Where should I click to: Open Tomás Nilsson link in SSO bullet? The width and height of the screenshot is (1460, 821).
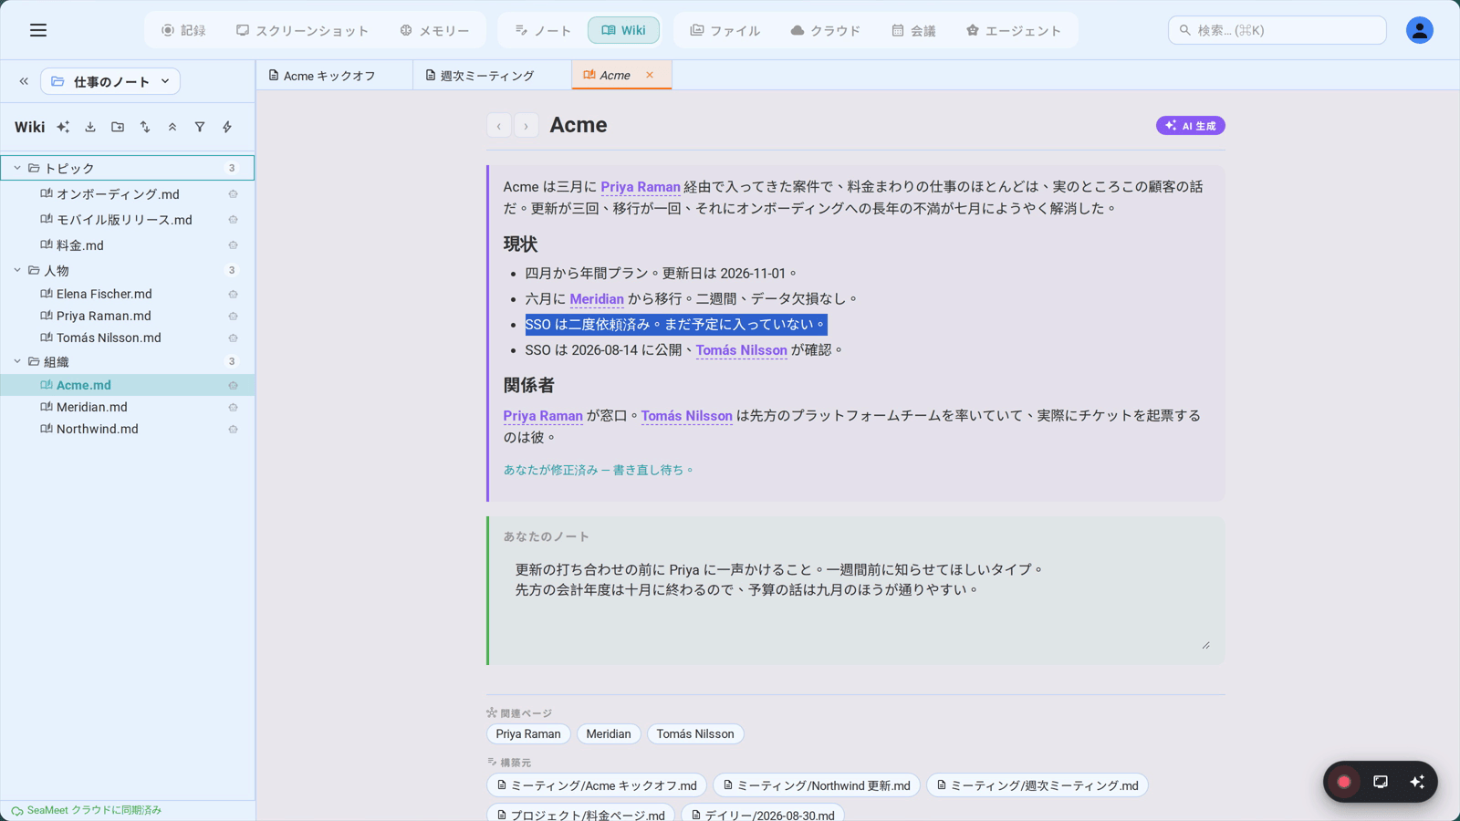[741, 350]
